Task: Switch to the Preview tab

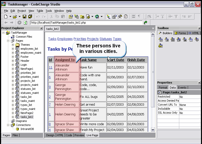Action: pyautogui.click(x=79, y=135)
